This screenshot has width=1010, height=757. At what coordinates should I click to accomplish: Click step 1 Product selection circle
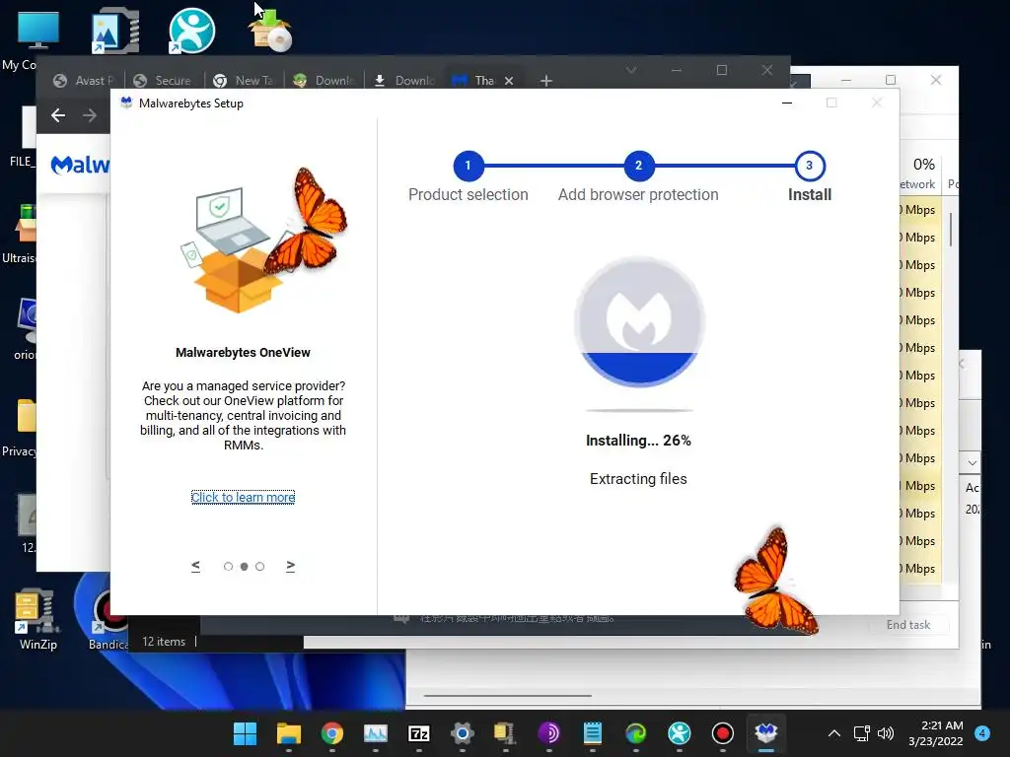(x=469, y=166)
